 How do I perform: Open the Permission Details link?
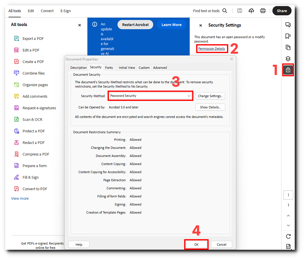click(x=212, y=49)
